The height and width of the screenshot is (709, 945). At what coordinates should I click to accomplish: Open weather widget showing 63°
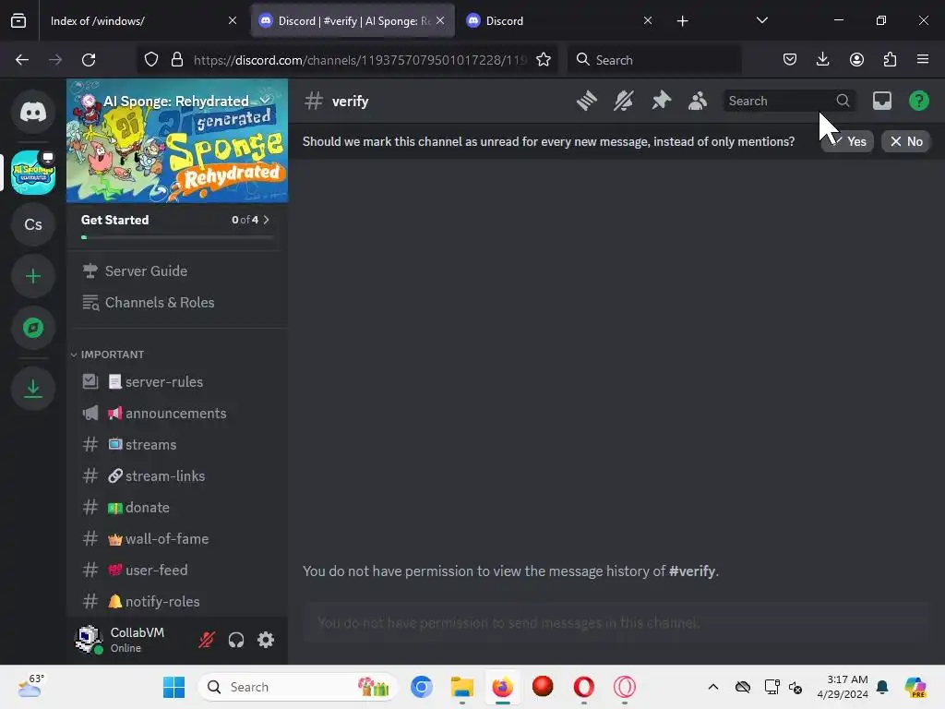(31, 687)
